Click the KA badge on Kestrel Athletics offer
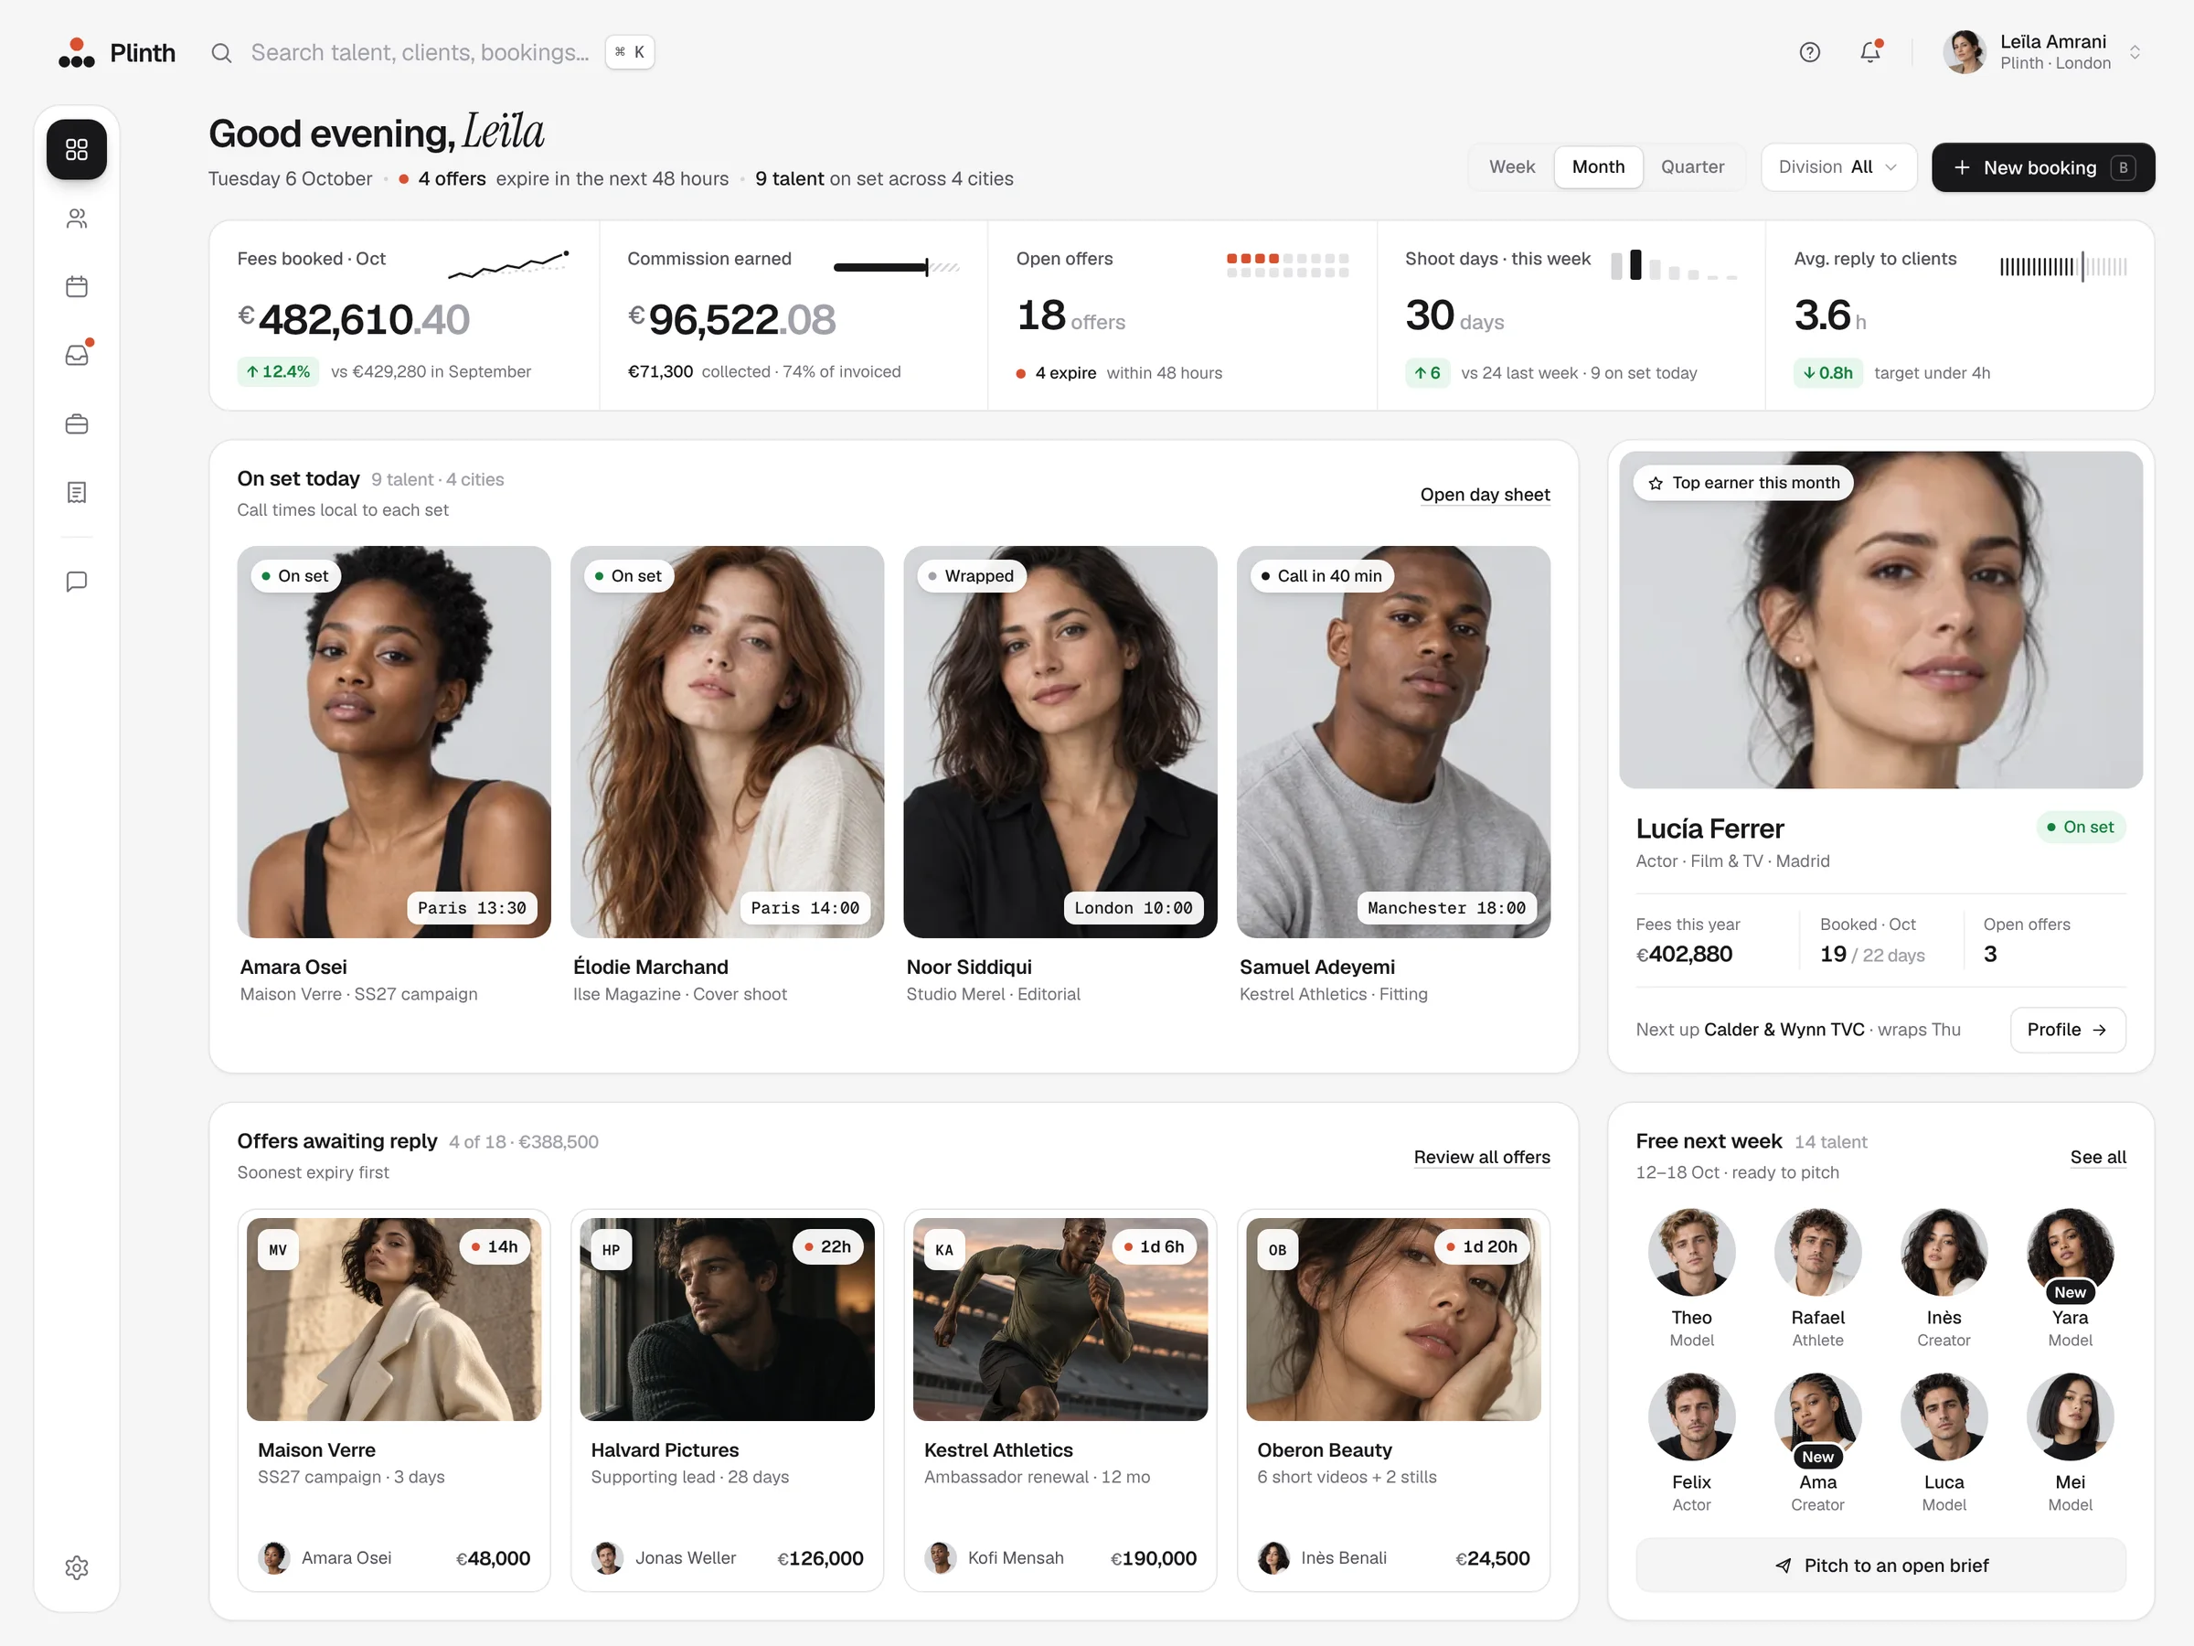Screen dimensions: 2194x1646 coord(944,1250)
